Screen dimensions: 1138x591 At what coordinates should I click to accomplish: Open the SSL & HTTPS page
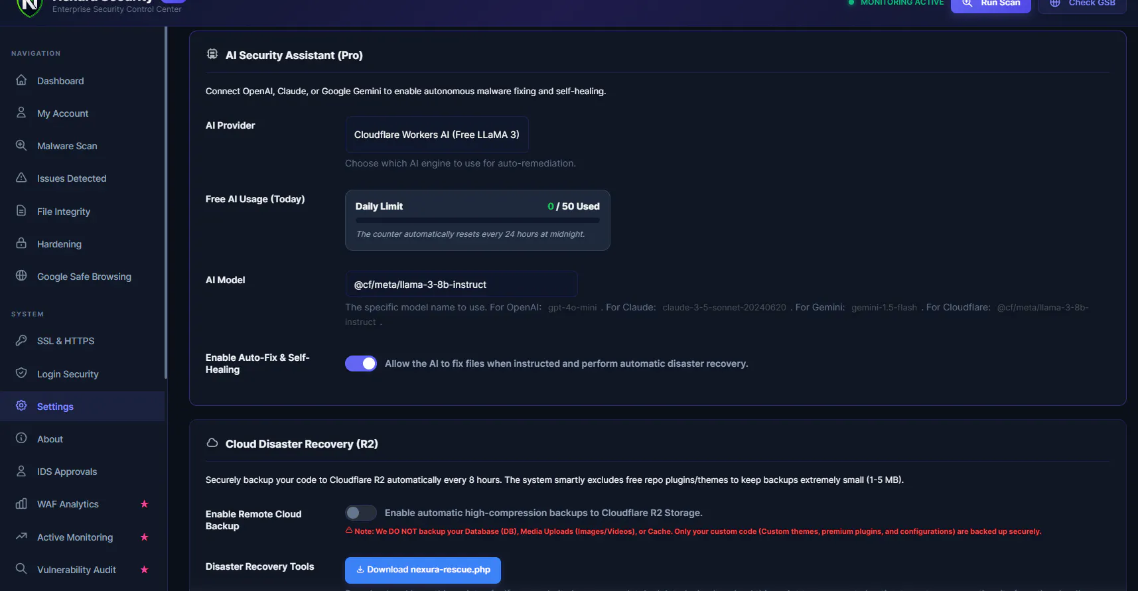tap(82, 341)
